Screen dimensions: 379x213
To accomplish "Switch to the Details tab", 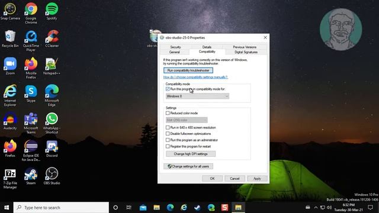I will (x=207, y=47).
